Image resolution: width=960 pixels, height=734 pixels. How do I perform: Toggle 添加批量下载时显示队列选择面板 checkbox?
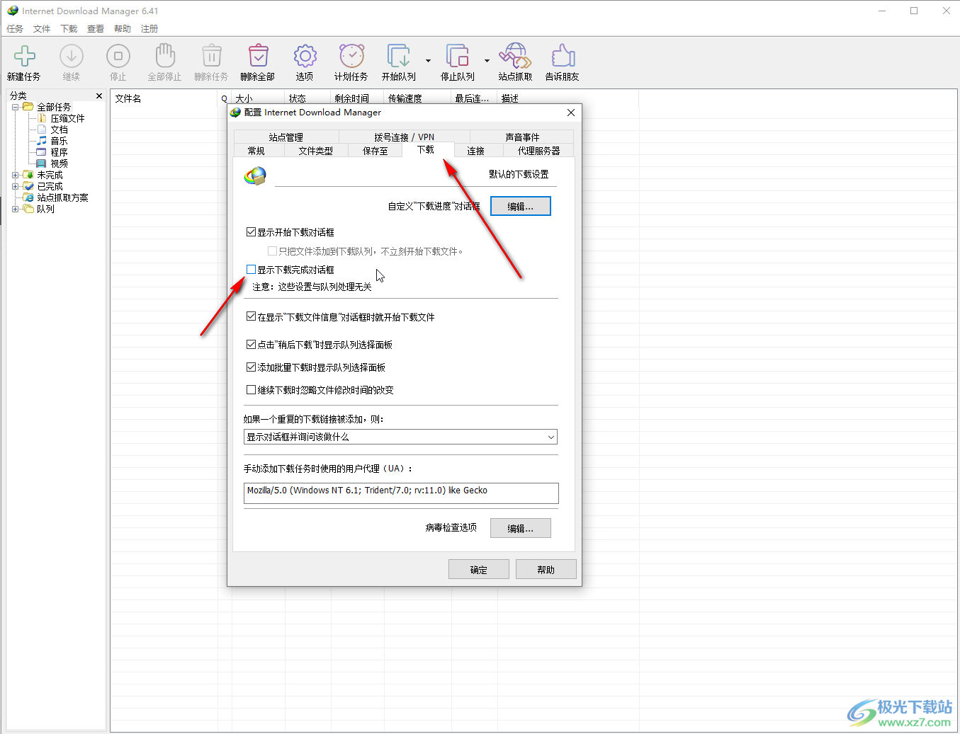pyautogui.click(x=251, y=367)
